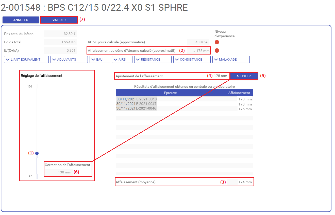335x215 pixels.
Task: Click the Niveau d'expérience label
Action: tap(225, 34)
